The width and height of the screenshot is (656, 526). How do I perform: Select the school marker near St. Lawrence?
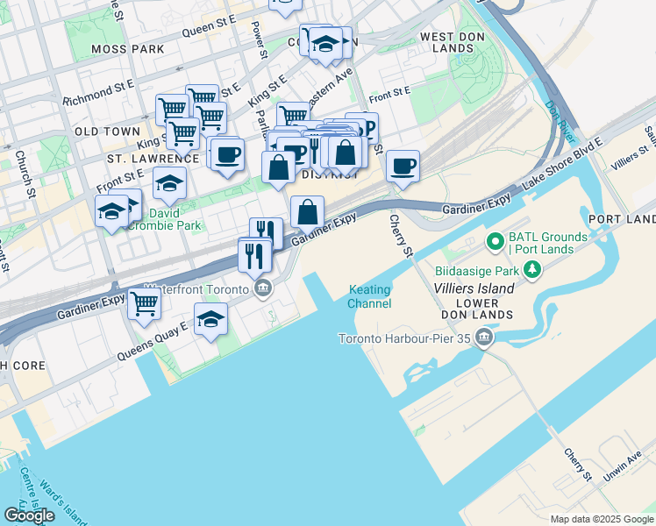pyautogui.click(x=169, y=183)
